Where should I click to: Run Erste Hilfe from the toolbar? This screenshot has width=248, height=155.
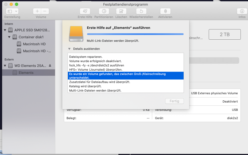85,11
